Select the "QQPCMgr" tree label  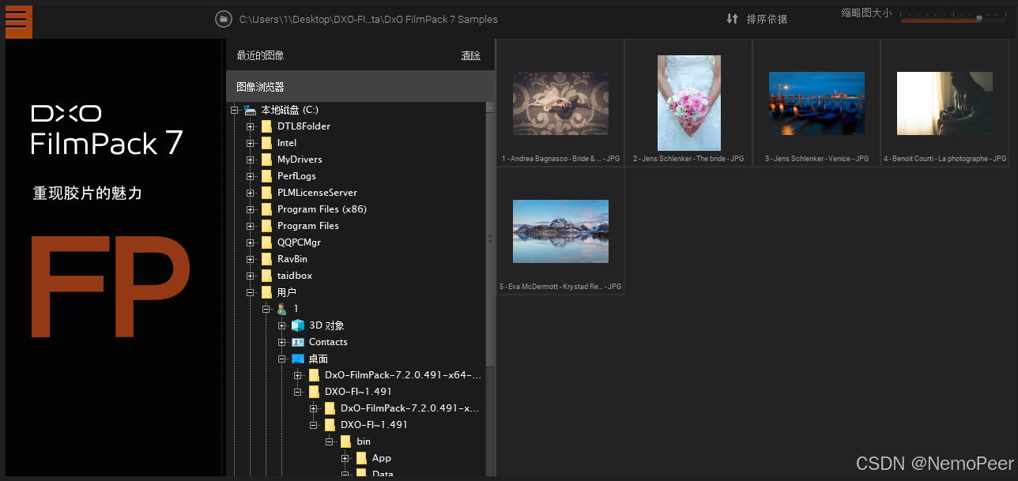click(299, 242)
